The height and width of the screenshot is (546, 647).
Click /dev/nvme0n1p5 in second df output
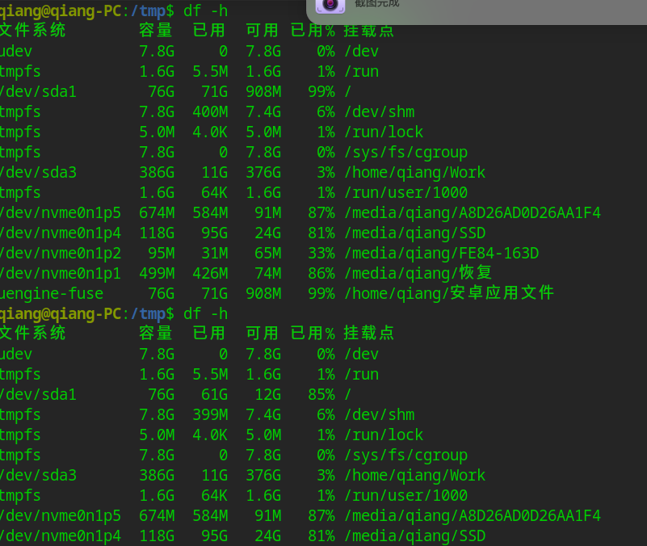coord(61,516)
